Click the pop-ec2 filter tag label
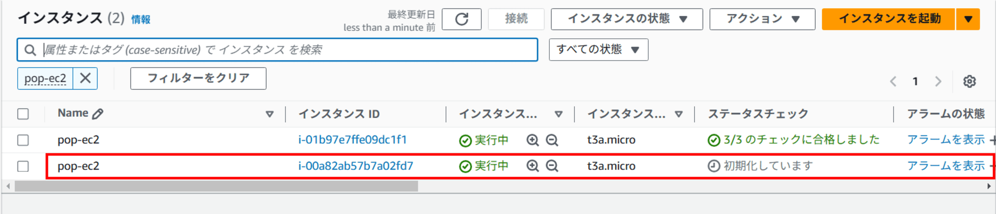996x214 pixels. coord(45,78)
